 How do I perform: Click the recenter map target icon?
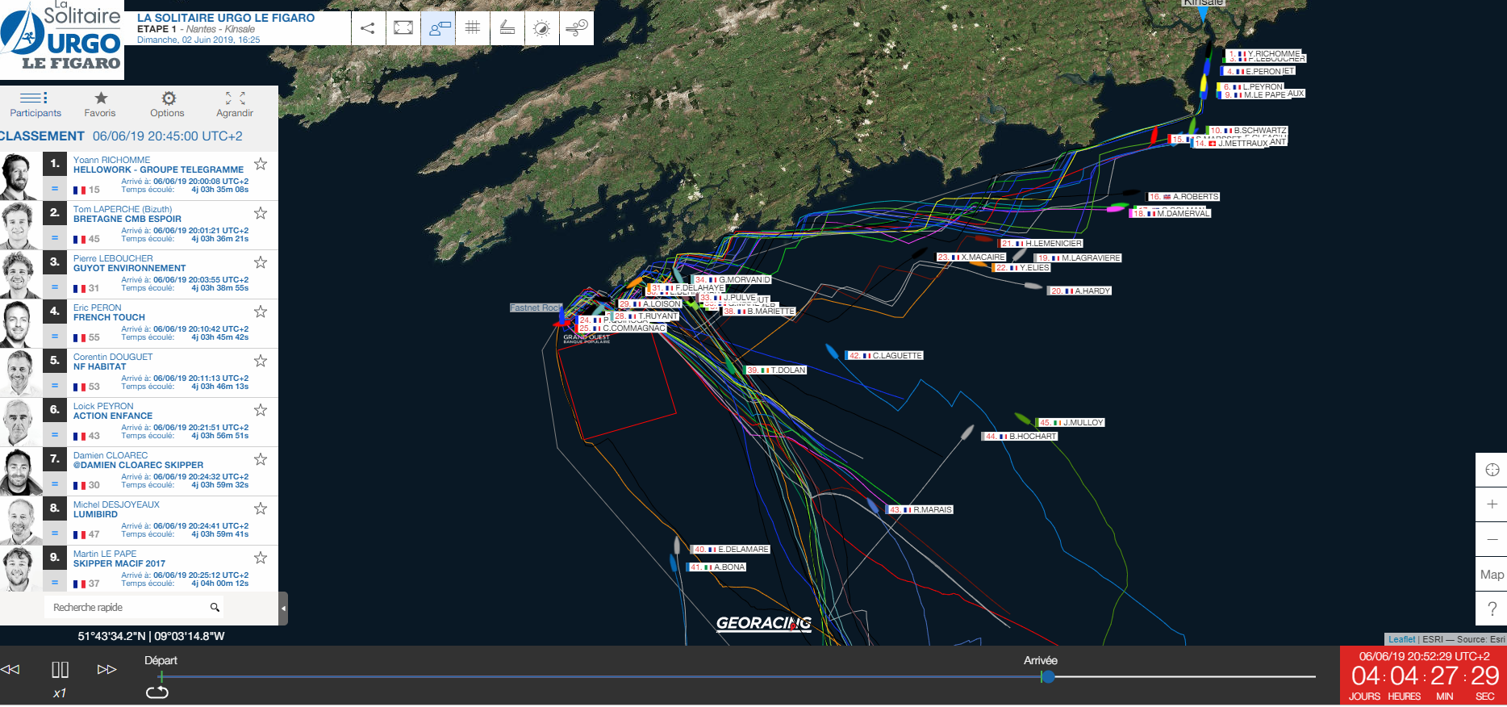coord(1492,470)
